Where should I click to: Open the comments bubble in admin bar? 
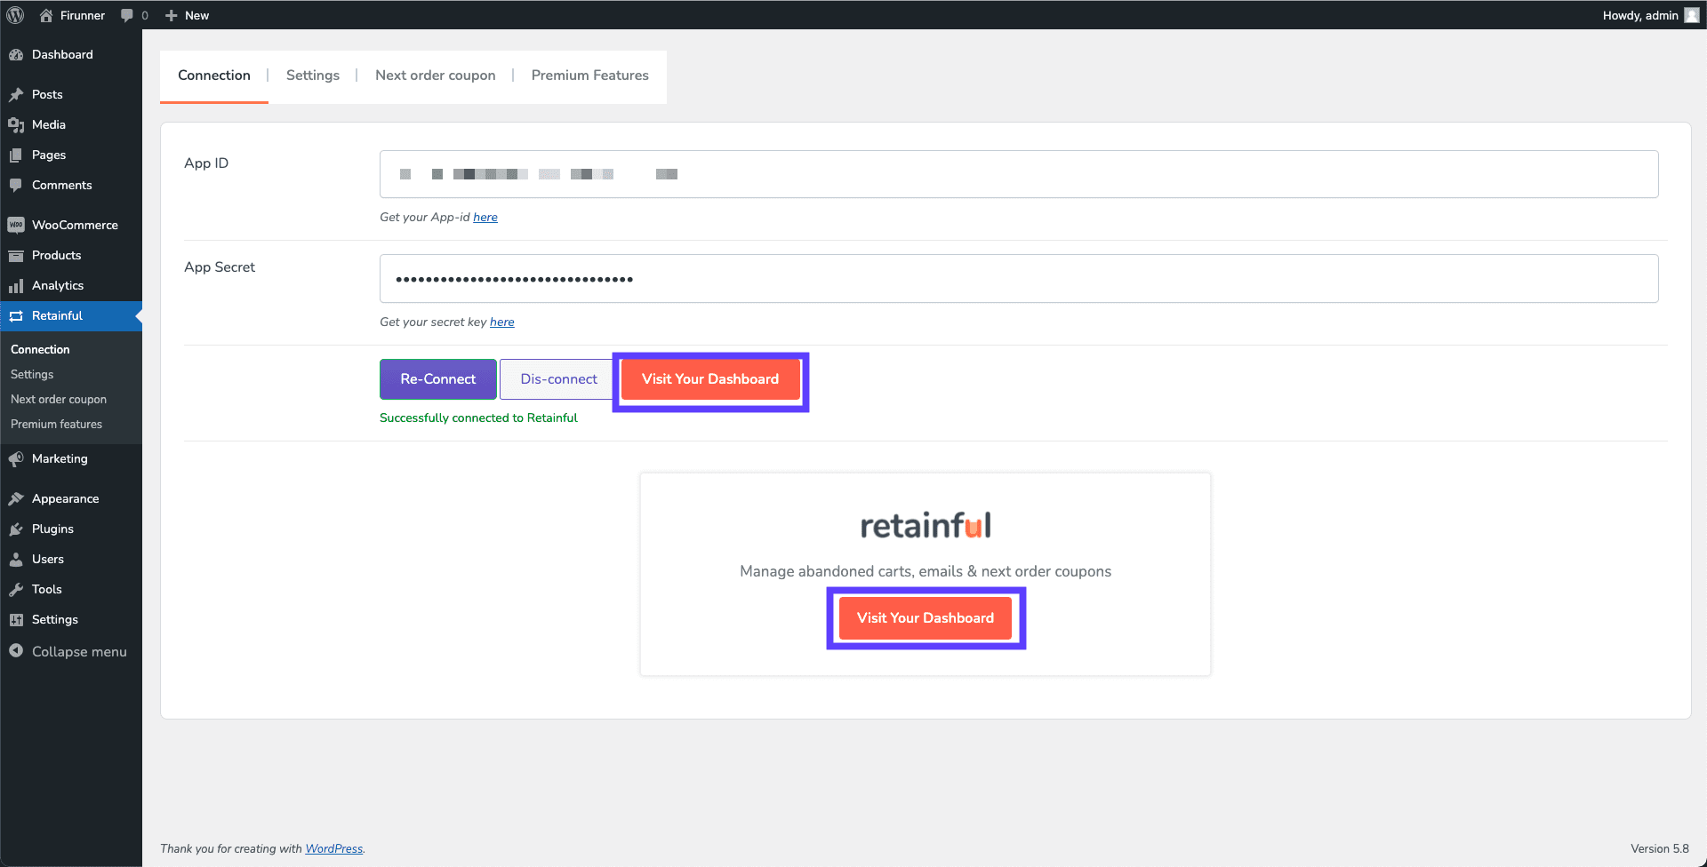(127, 15)
